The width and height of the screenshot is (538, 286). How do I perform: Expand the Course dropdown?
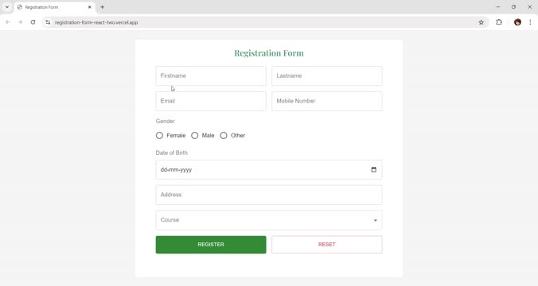pyautogui.click(x=269, y=220)
